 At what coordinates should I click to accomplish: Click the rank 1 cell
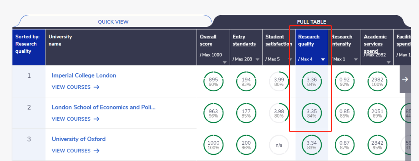(29, 81)
